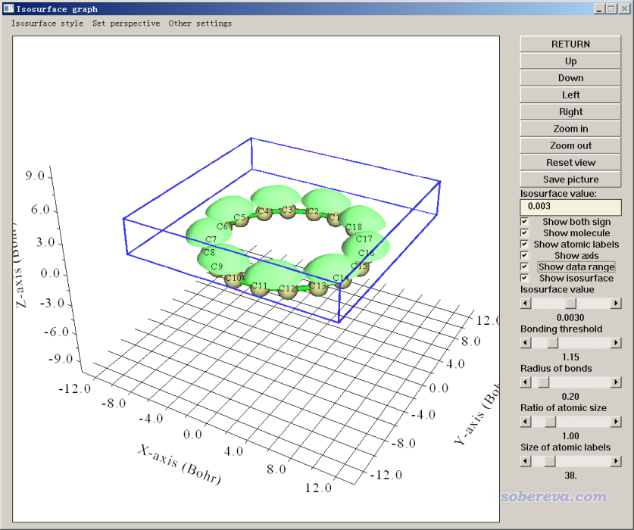Open the Isosurface style menu
The image size is (634, 530).
click(x=47, y=23)
